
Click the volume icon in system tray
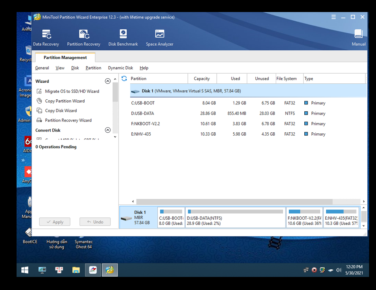339,270
